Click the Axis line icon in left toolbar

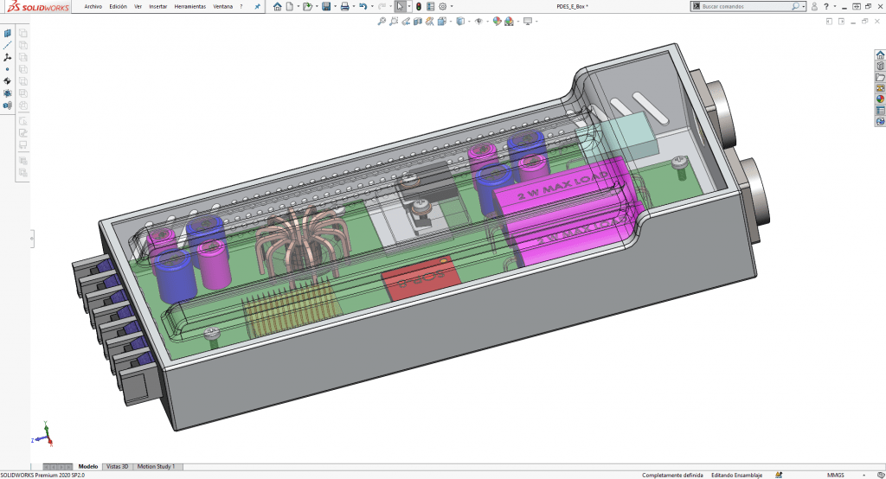click(7, 45)
